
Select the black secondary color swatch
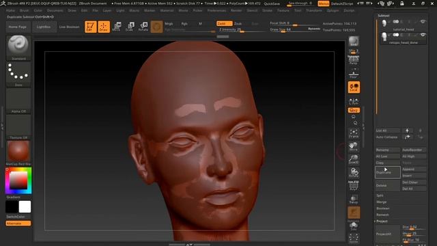[12, 207]
